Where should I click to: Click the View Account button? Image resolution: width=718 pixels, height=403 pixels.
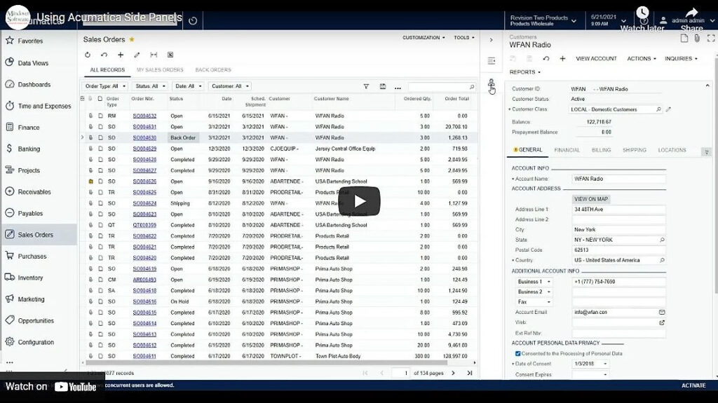pyautogui.click(x=596, y=59)
